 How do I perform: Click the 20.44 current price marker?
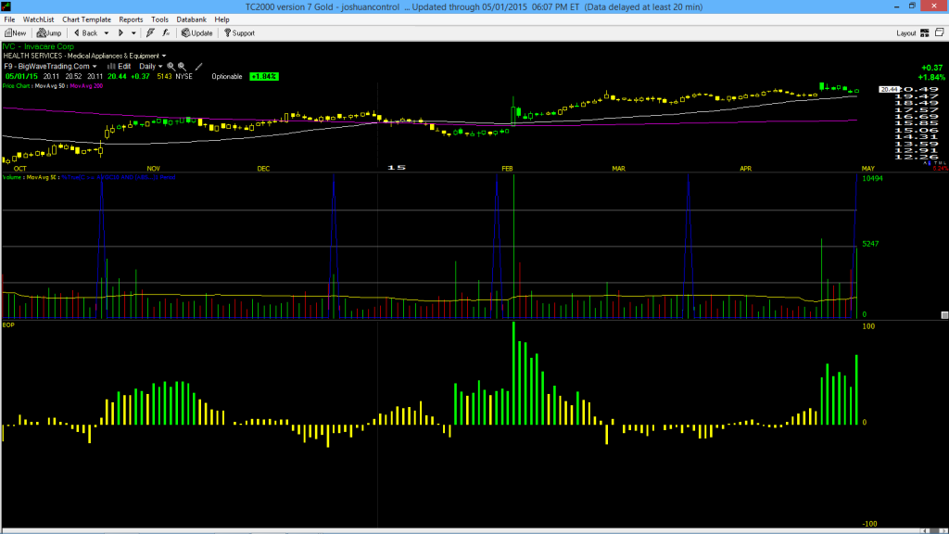tap(889, 90)
